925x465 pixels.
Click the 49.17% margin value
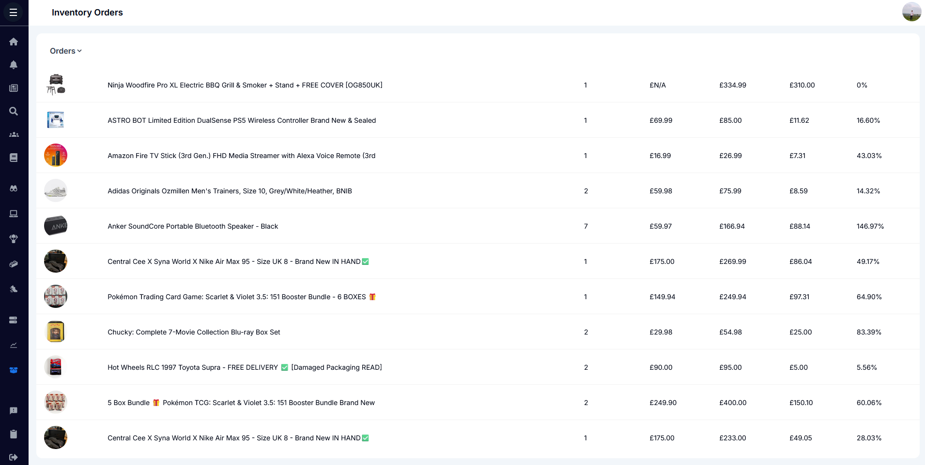pos(868,262)
